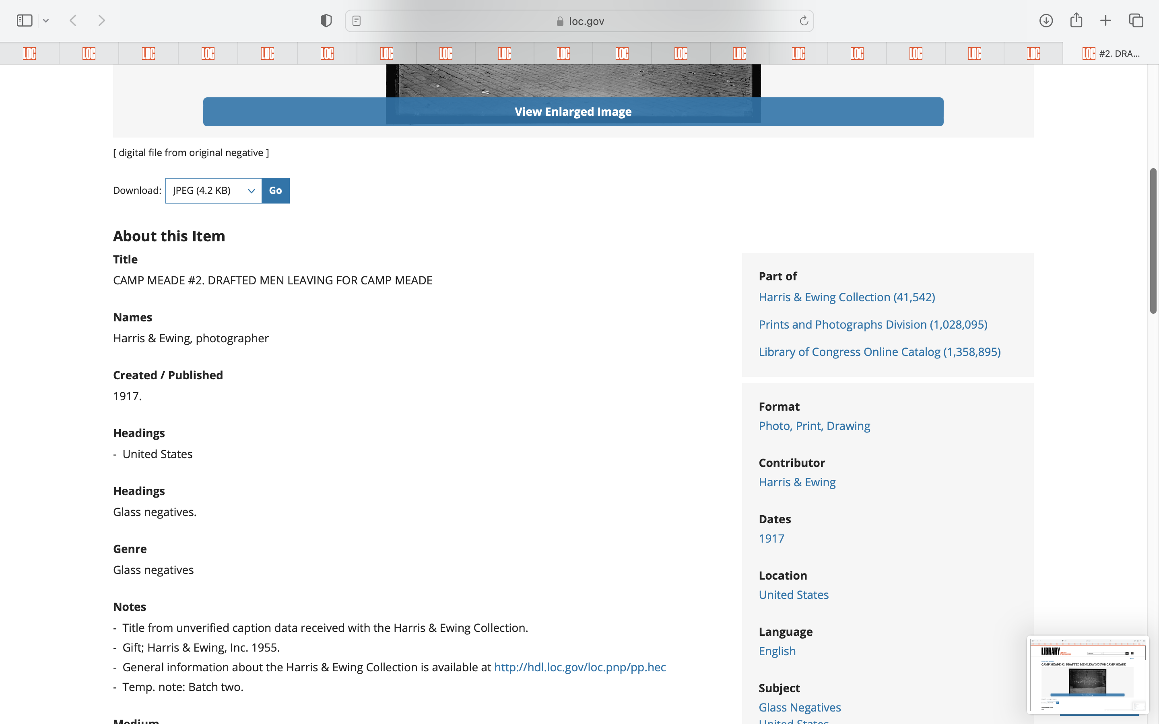
Task: Click the View Enlarged Image button
Action: (573, 111)
